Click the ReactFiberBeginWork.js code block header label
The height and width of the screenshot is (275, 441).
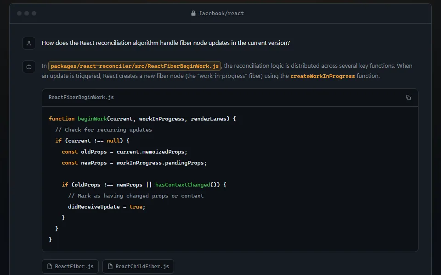(x=81, y=97)
